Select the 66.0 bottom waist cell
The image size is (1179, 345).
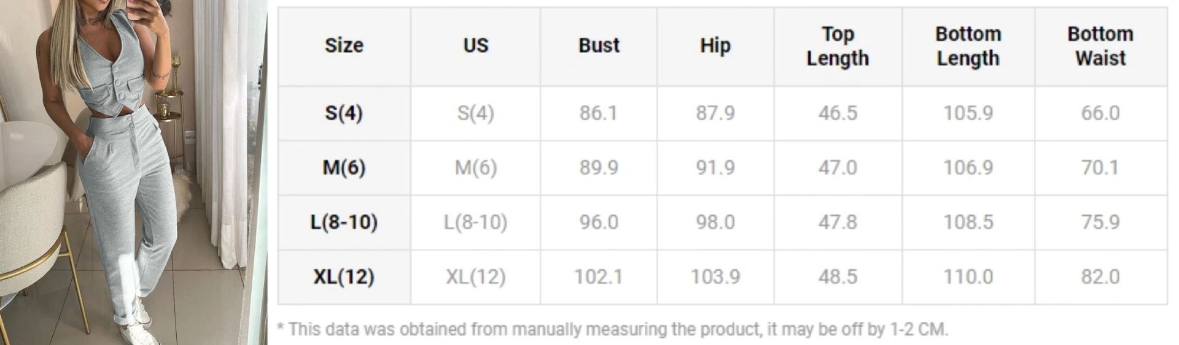(x=1100, y=113)
